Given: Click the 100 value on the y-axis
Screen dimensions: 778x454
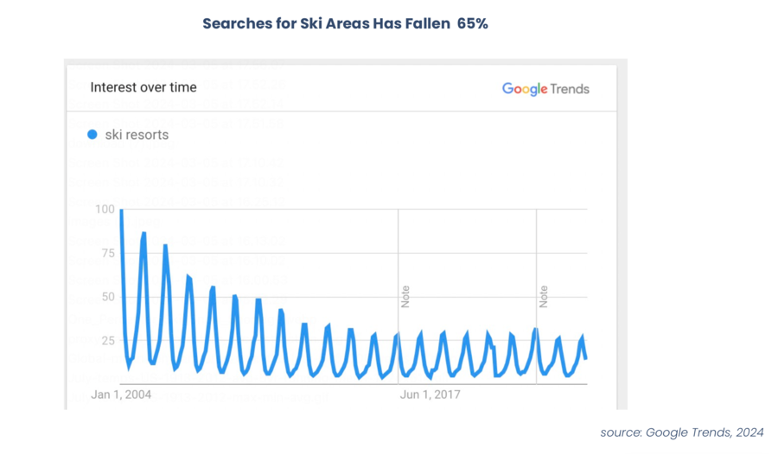Looking at the screenshot, I should pyautogui.click(x=105, y=209).
